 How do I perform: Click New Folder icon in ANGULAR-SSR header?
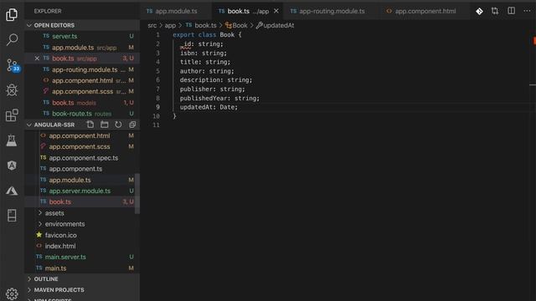[104, 125]
